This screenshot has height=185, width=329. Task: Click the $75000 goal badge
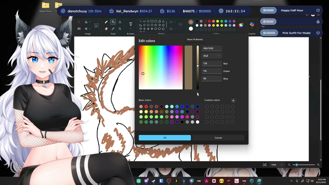[268, 22]
